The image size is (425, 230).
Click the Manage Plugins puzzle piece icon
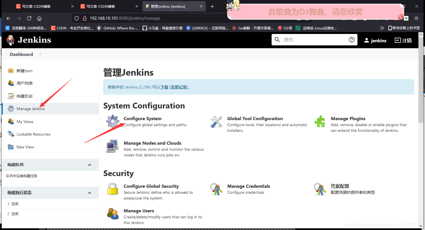coord(320,122)
